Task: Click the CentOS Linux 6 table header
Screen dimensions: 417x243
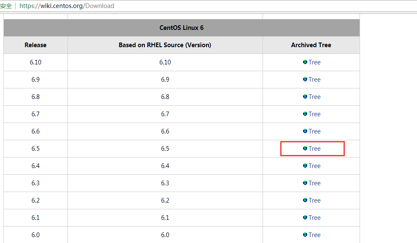Action: point(181,28)
